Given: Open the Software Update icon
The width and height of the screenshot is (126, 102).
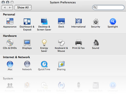Looking at the screenshot, I should (61, 85).
